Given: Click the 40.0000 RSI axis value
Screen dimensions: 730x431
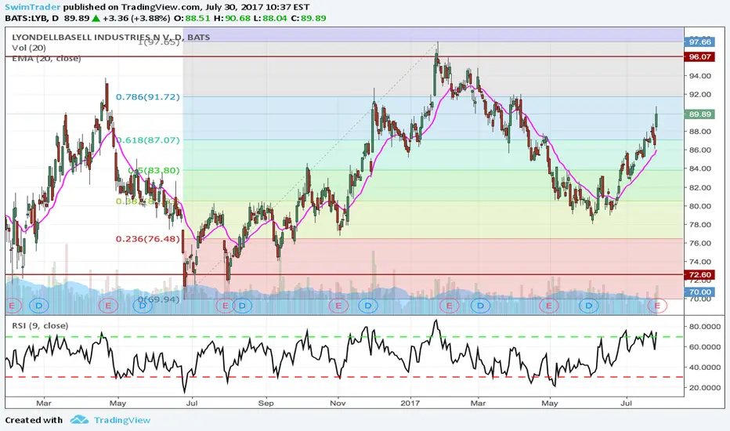Looking at the screenshot, I should tap(705, 368).
